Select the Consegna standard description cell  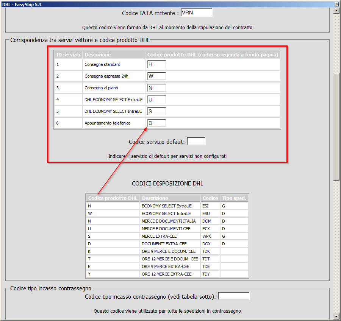point(114,64)
